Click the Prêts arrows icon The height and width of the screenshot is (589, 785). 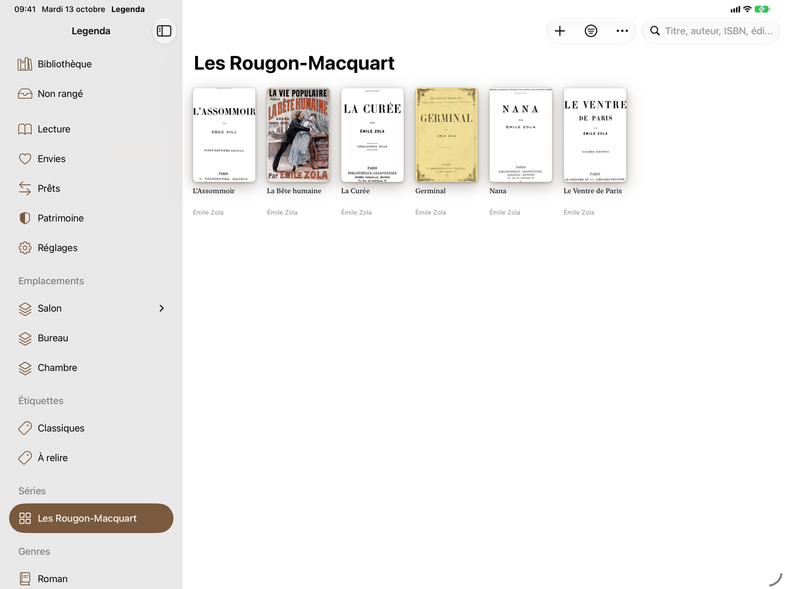25,188
